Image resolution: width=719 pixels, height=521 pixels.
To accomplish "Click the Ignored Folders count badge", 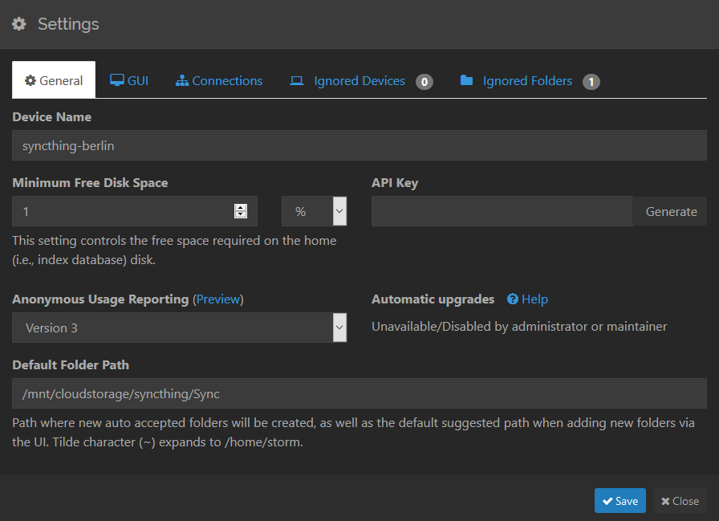I will pos(591,82).
